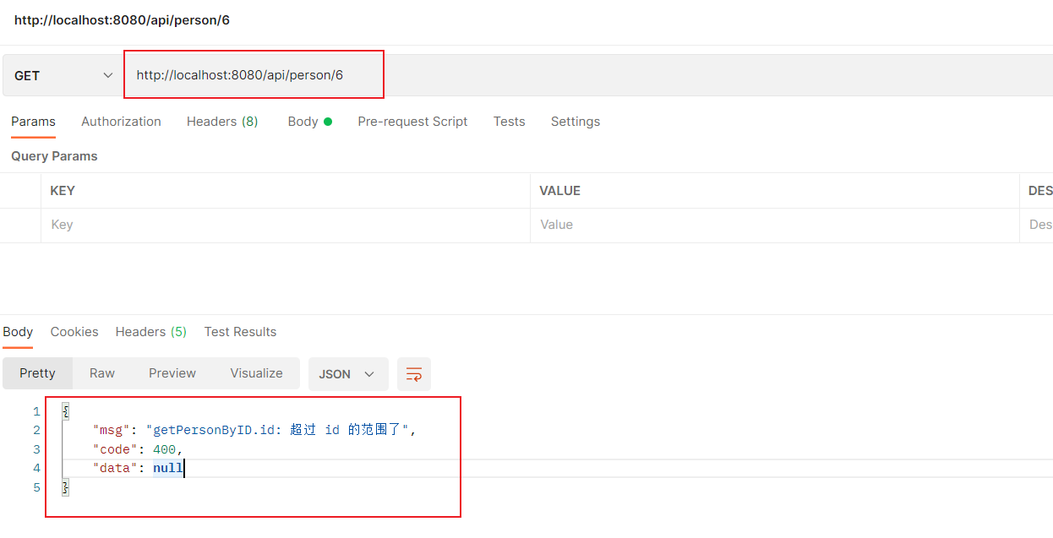Toggle line wrapping in the response viewer

click(413, 373)
